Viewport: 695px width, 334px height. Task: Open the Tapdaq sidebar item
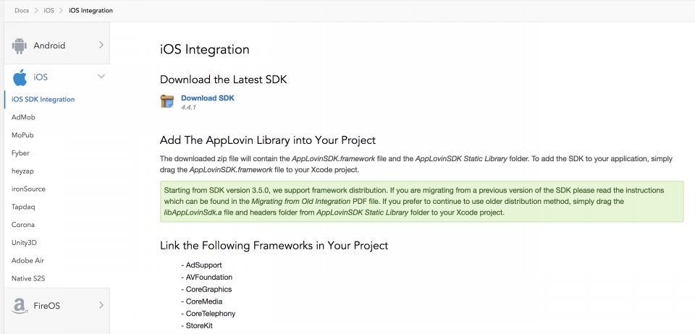[23, 207]
